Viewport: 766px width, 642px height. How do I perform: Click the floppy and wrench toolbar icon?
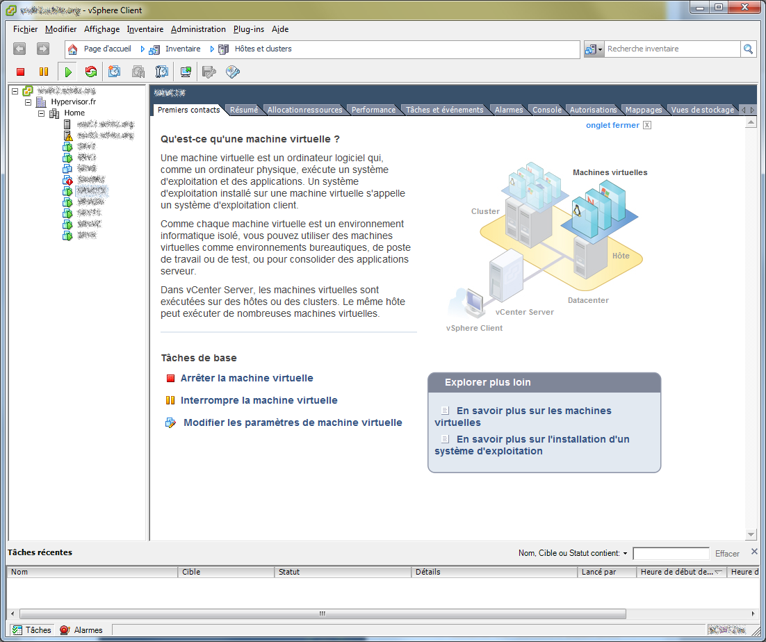point(209,72)
